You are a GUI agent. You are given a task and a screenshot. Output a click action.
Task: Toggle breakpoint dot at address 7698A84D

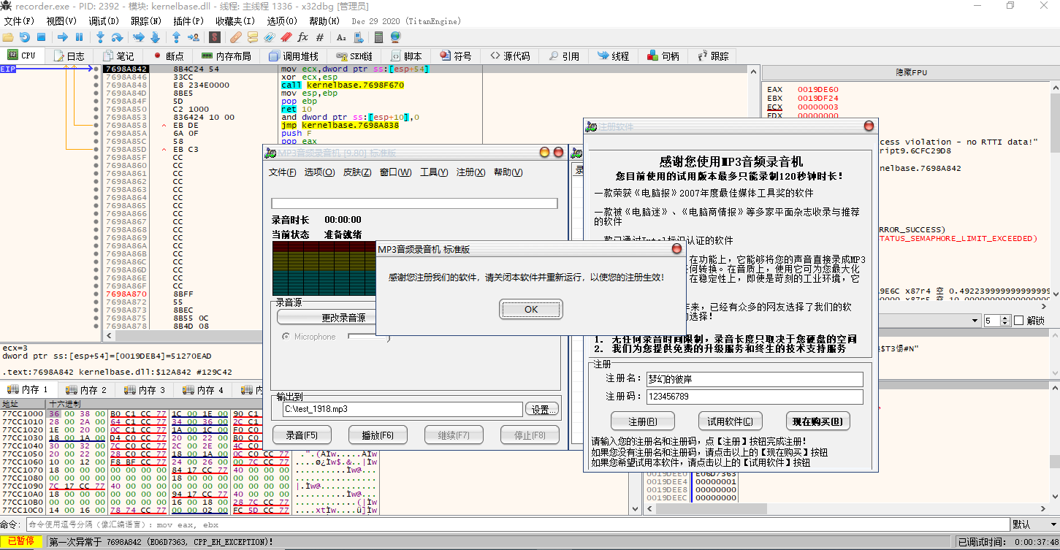96,93
